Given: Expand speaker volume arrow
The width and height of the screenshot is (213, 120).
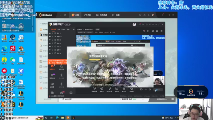Looking at the screenshot, I should click(x=135, y=89).
